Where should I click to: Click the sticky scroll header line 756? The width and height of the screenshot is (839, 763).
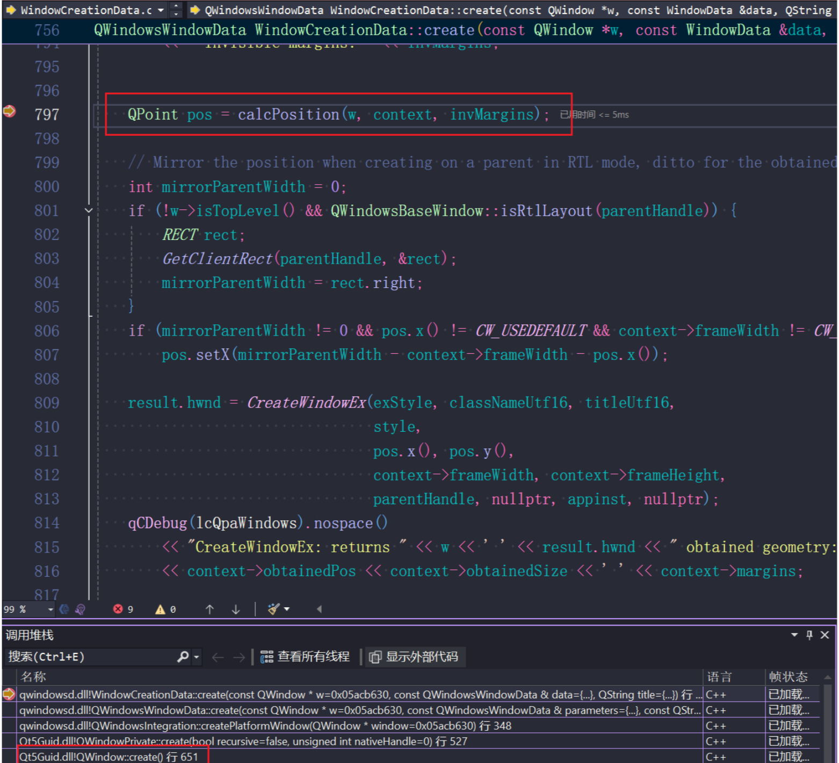click(x=419, y=30)
